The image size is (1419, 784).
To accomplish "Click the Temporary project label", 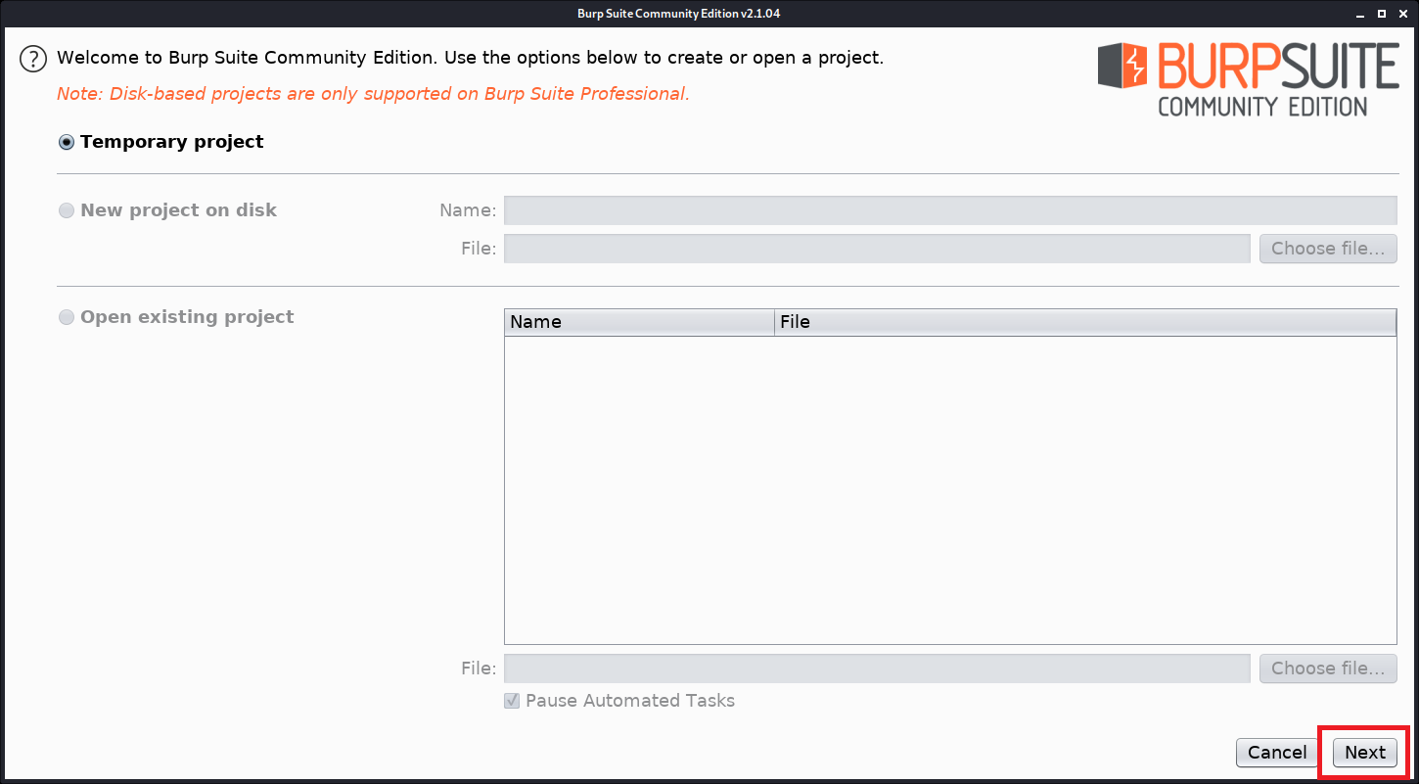I will click(172, 142).
